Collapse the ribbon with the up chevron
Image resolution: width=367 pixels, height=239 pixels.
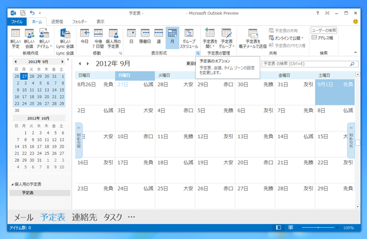point(356,52)
